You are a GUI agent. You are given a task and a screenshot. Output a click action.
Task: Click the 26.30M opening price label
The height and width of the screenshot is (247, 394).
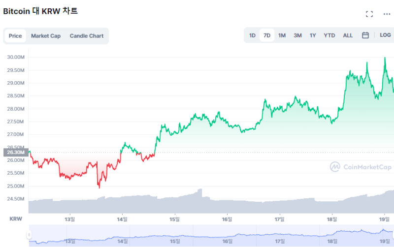point(16,153)
